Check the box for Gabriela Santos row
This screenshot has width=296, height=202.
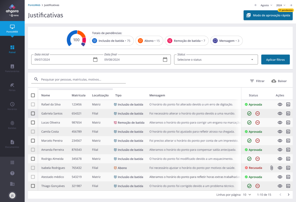point(33,113)
